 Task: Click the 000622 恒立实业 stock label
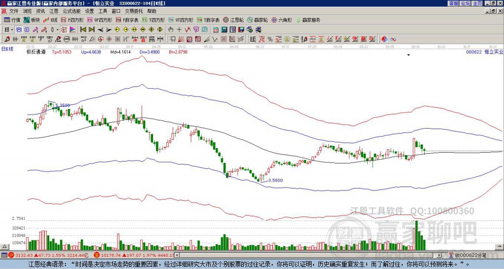pyautogui.click(x=484, y=52)
